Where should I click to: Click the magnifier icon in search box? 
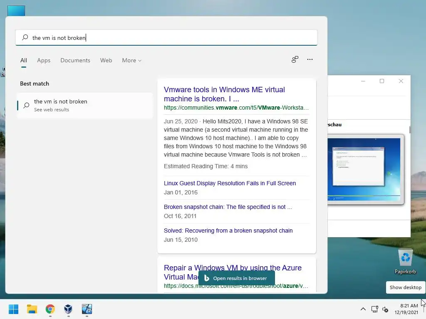click(x=25, y=37)
